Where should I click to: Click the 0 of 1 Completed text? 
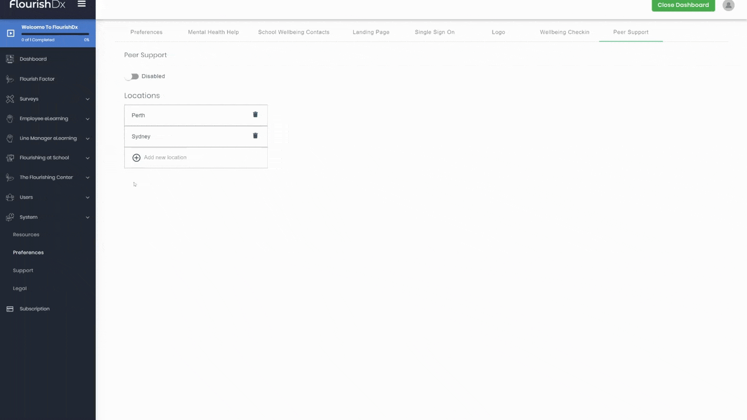[38, 40]
